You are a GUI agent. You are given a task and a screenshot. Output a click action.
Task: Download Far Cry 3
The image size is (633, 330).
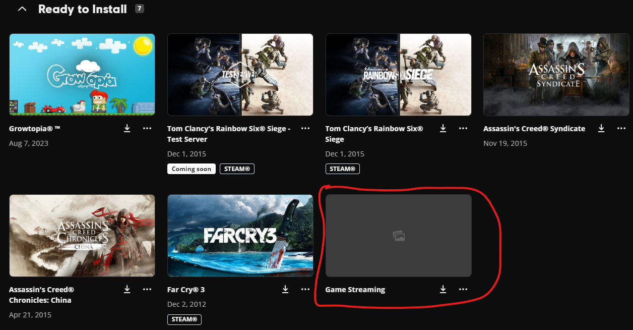(x=285, y=289)
